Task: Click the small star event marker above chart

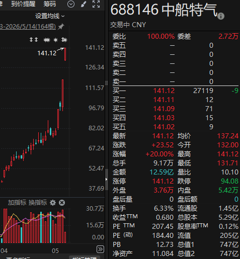Action: [55, 40]
